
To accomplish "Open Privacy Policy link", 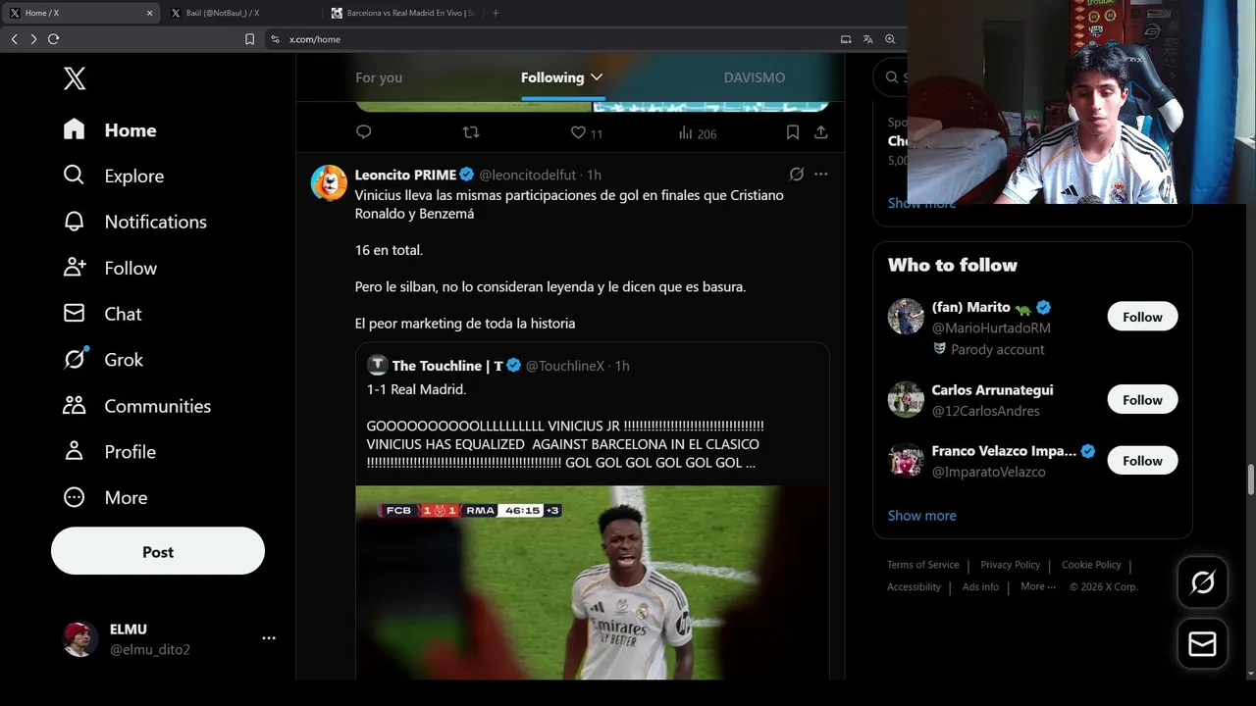I will [1010, 565].
